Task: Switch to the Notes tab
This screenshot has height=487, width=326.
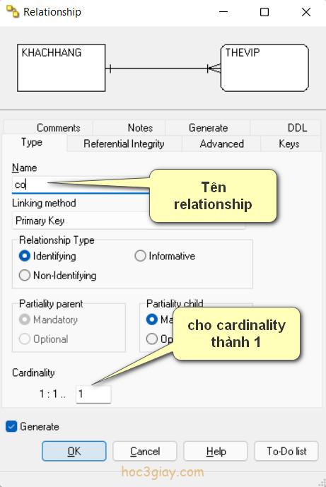Action: click(x=140, y=128)
